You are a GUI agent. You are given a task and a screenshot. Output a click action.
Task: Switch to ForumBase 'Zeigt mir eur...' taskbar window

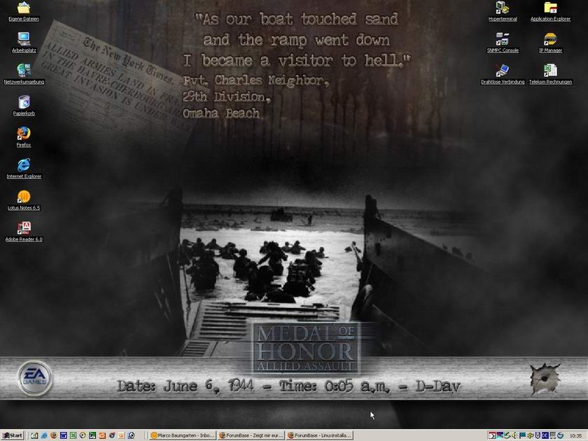(x=251, y=435)
